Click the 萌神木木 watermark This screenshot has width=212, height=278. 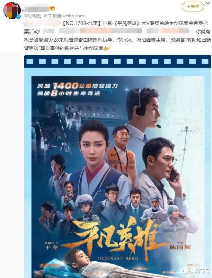pyautogui.click(x=195, y=271)
